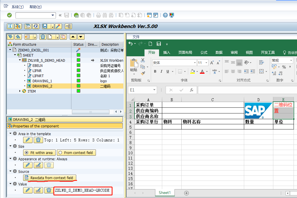Click the pencil edit icon for template area

pos(28,140)
